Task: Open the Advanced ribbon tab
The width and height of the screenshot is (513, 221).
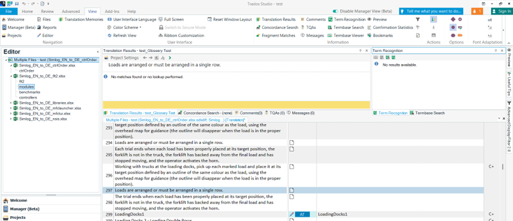Action: coord(70,11)
